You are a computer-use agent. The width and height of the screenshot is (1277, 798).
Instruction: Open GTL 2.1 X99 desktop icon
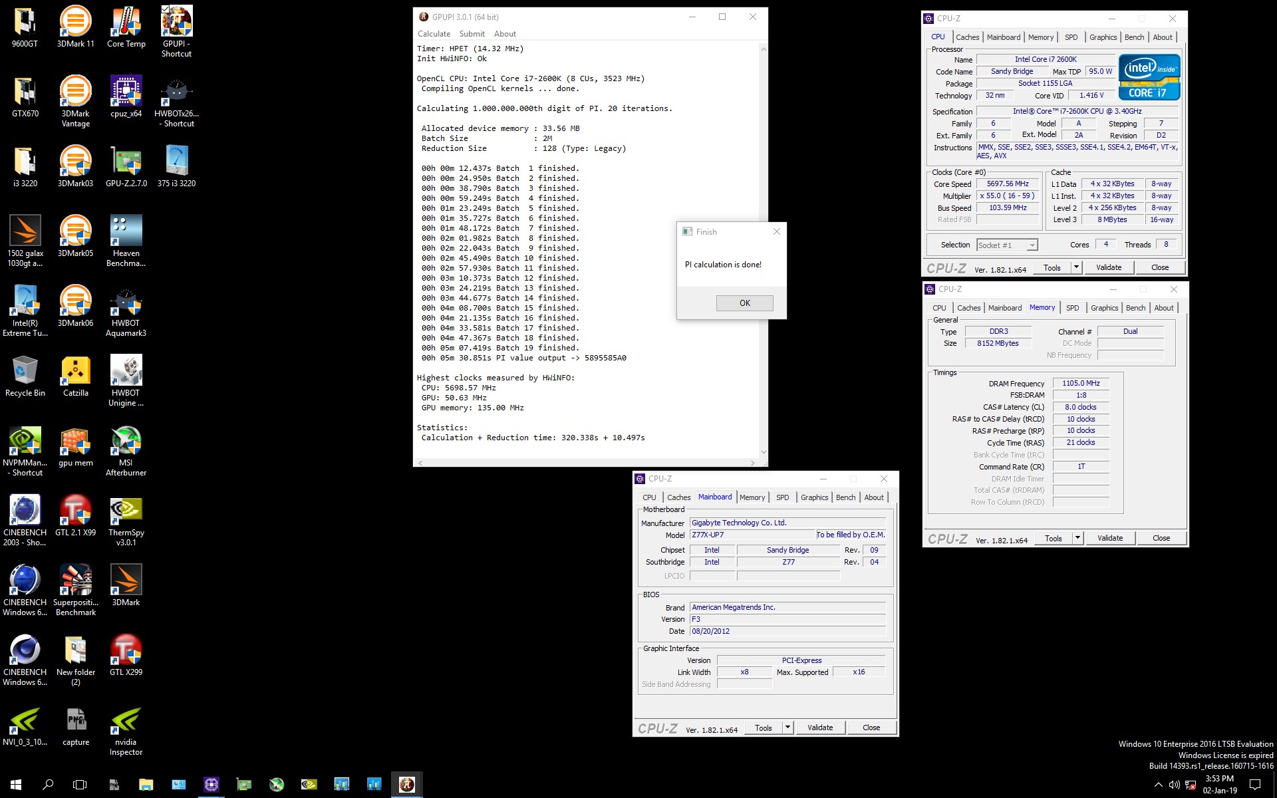coord(75,515)
